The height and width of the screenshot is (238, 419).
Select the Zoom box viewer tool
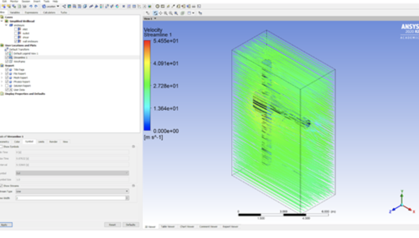click(171, 13)
